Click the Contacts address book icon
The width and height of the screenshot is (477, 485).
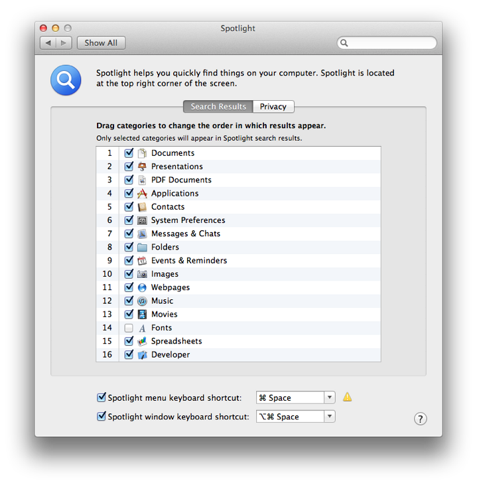pyautogui.click(x=142, y=207)
